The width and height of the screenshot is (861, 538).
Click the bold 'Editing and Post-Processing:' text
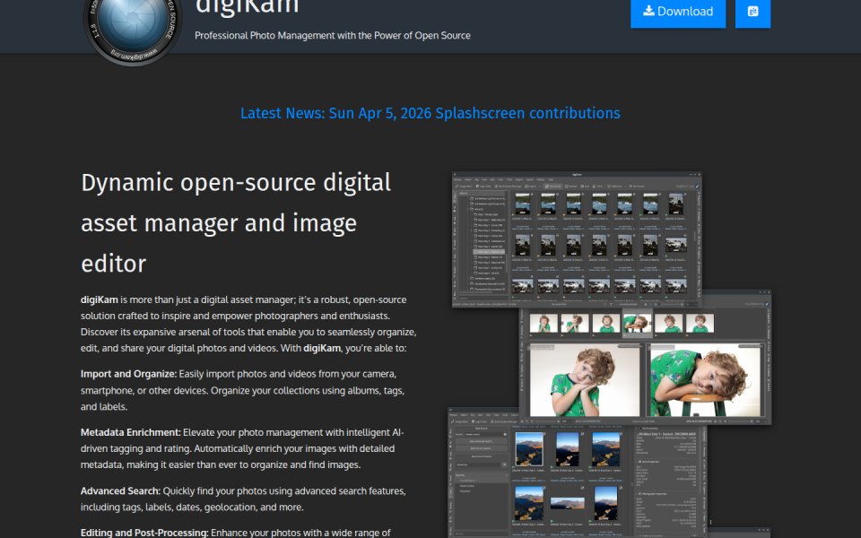coord(144,533)
